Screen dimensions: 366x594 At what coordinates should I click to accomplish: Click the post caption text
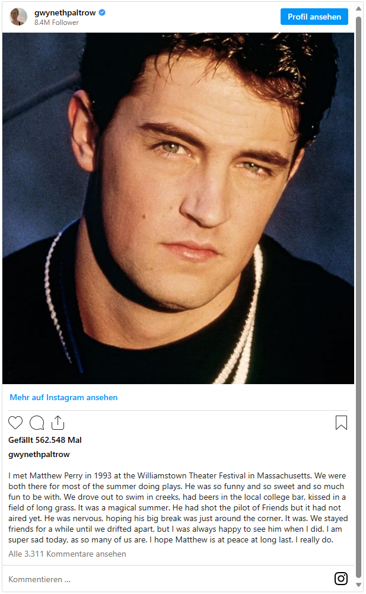pyautogui.click(x=178, y=507)
